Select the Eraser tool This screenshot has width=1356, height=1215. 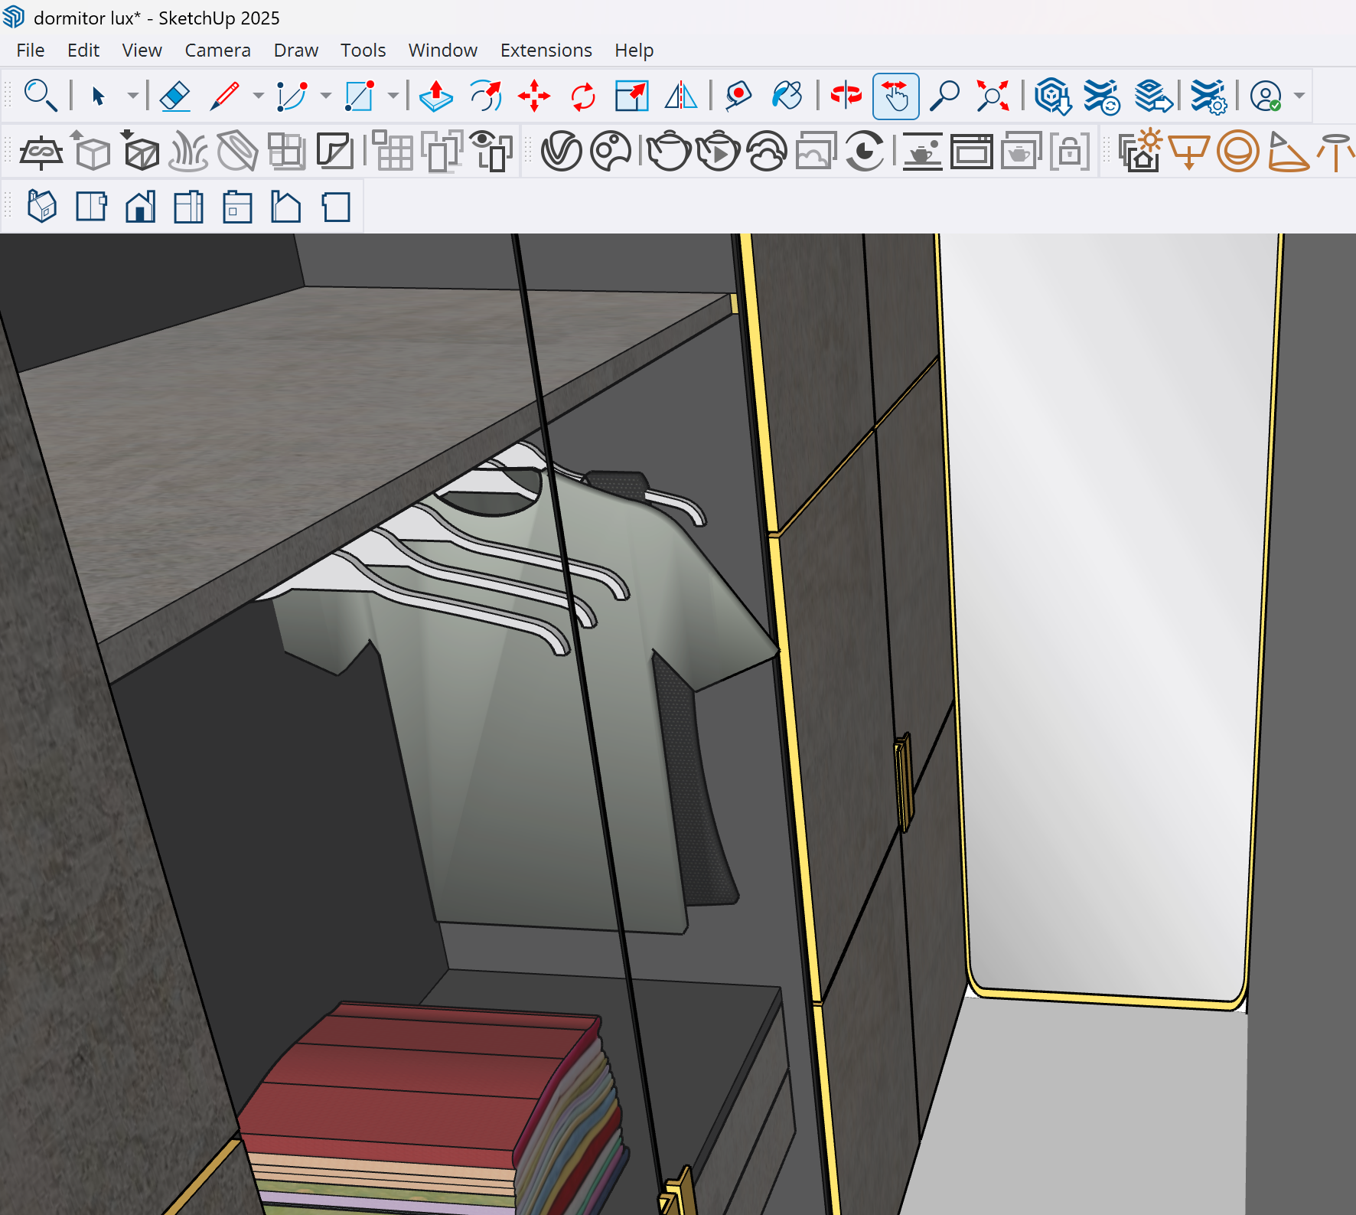point(175,96)
